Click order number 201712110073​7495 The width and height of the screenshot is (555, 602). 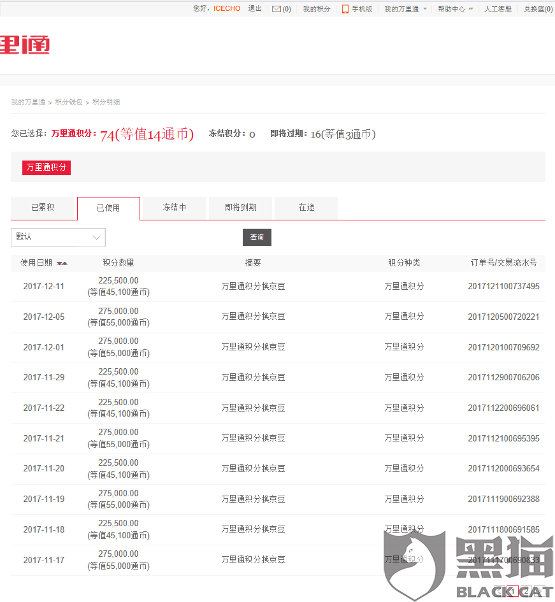coord(503,287)
